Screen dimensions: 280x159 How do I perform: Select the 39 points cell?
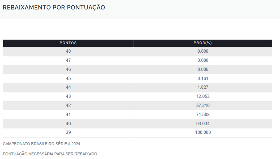[68, 132]
